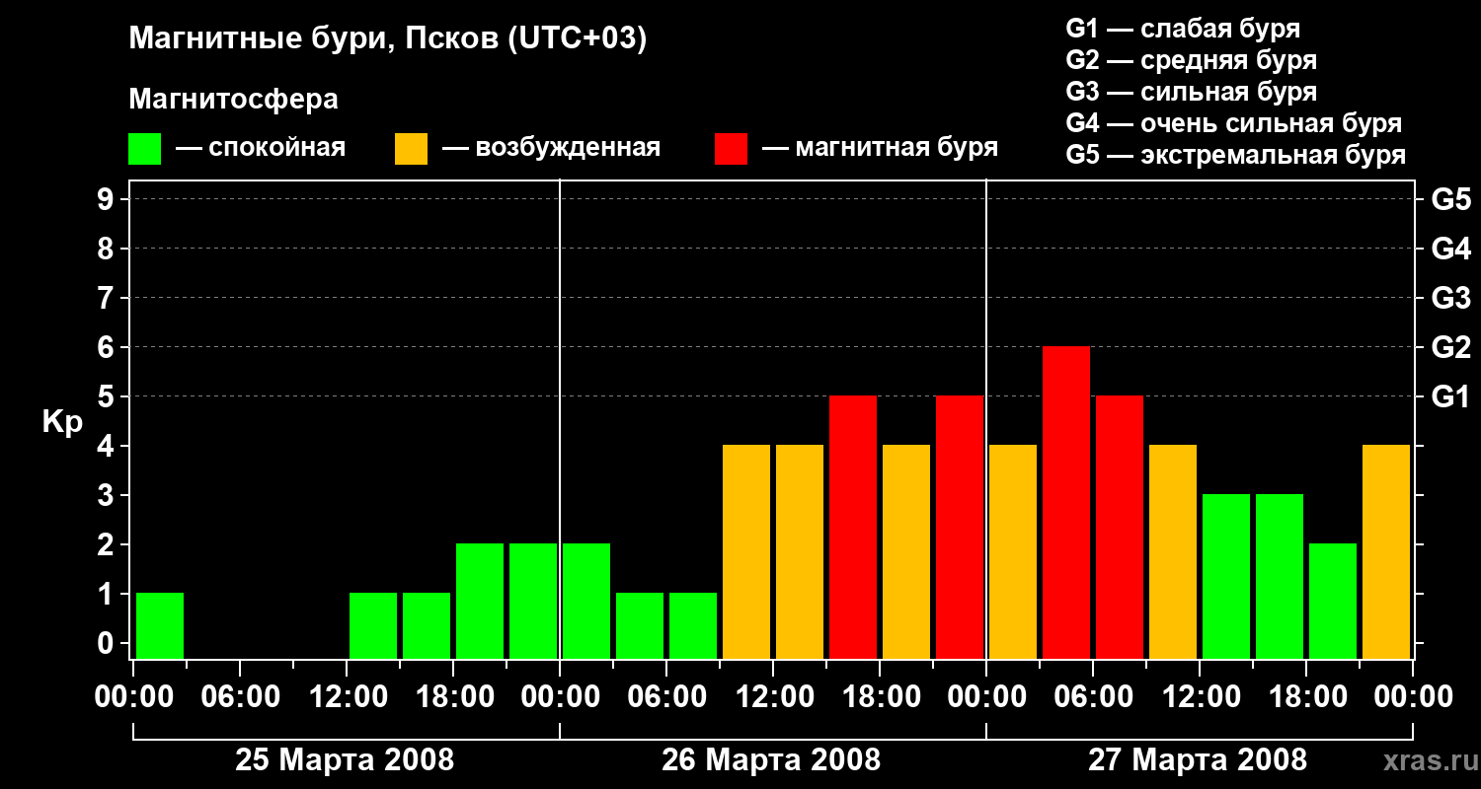
Task: Click the 'G3 — сильная буря' legend line
Action: (x=1191, y=92)
